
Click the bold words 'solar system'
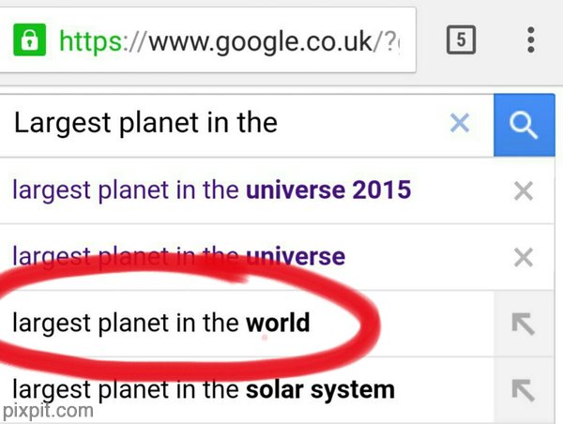[320, 388]
